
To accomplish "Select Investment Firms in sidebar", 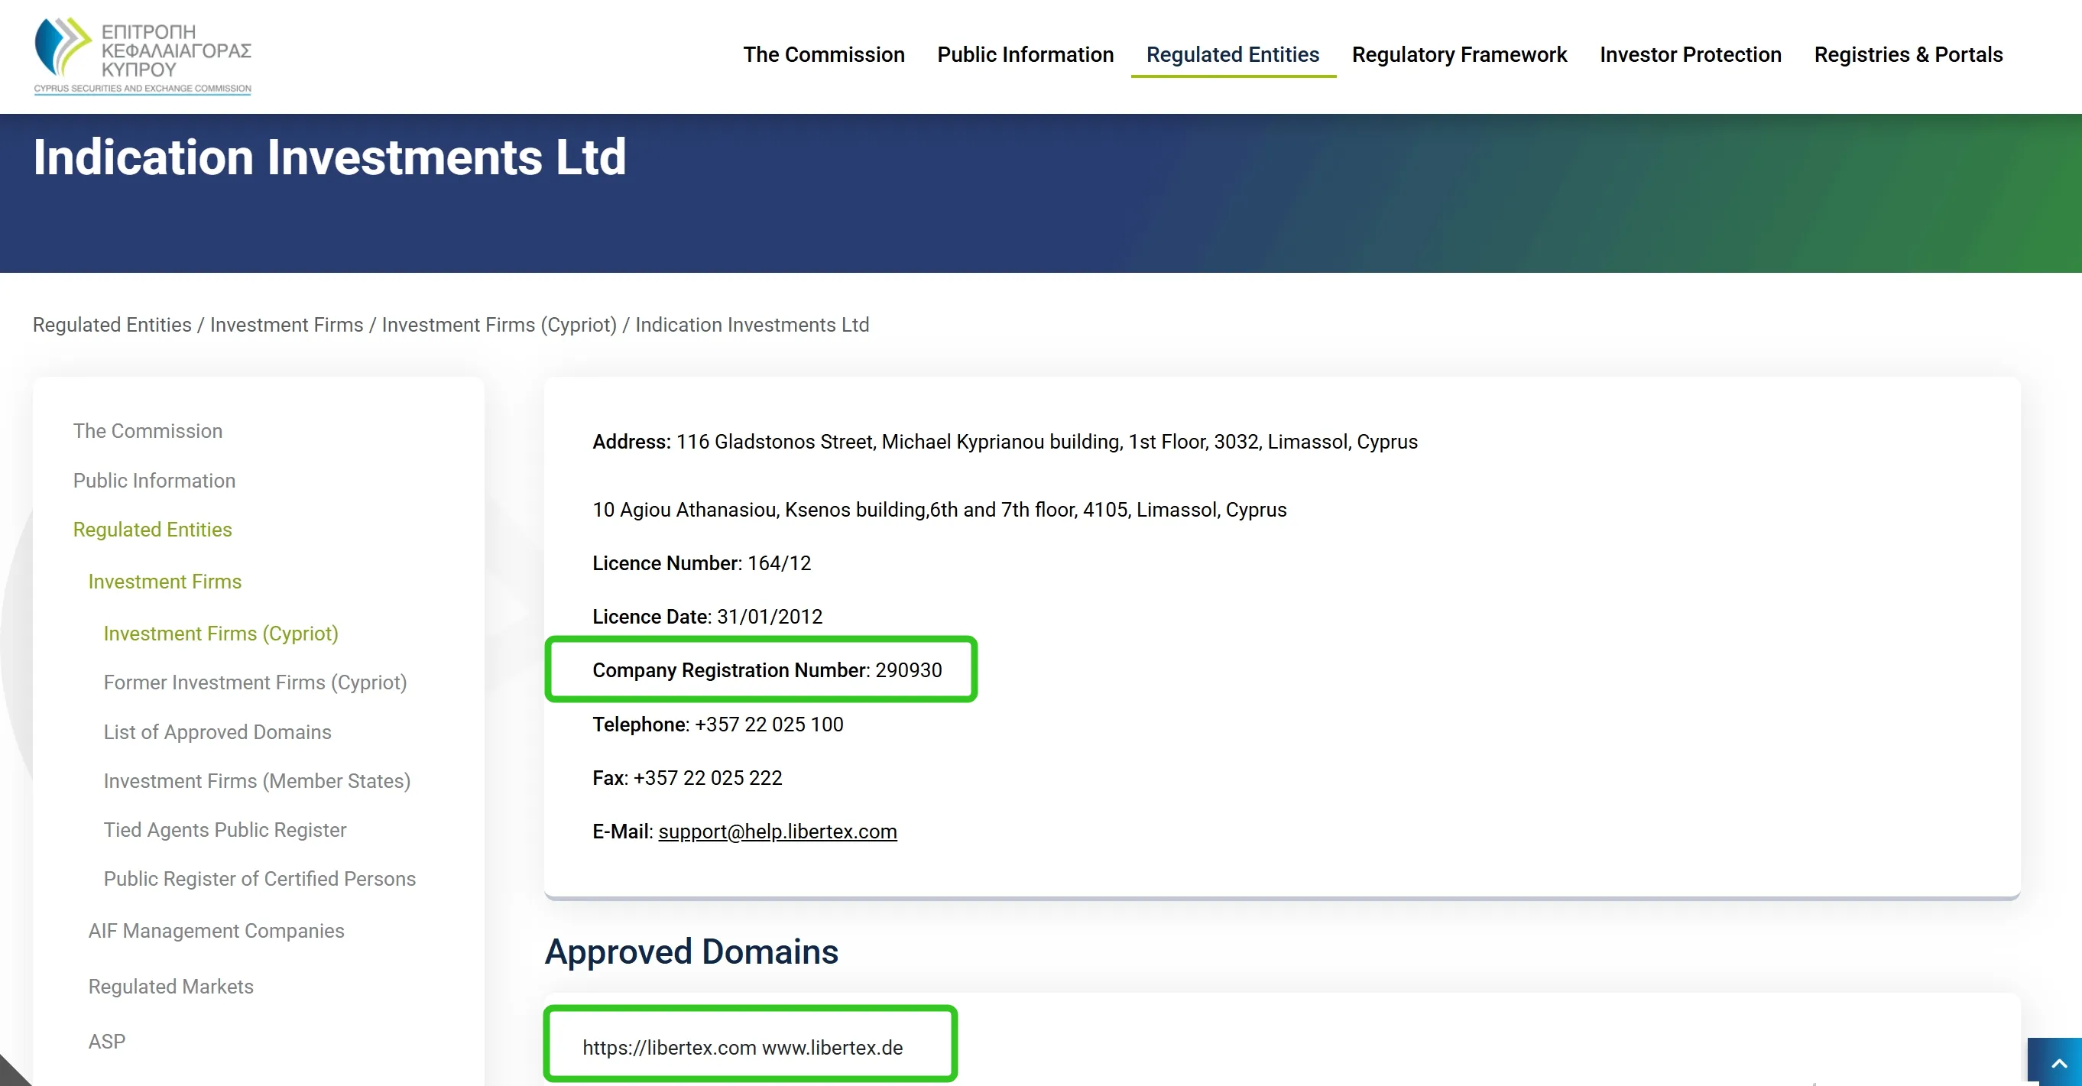I will tap(164, 582).
